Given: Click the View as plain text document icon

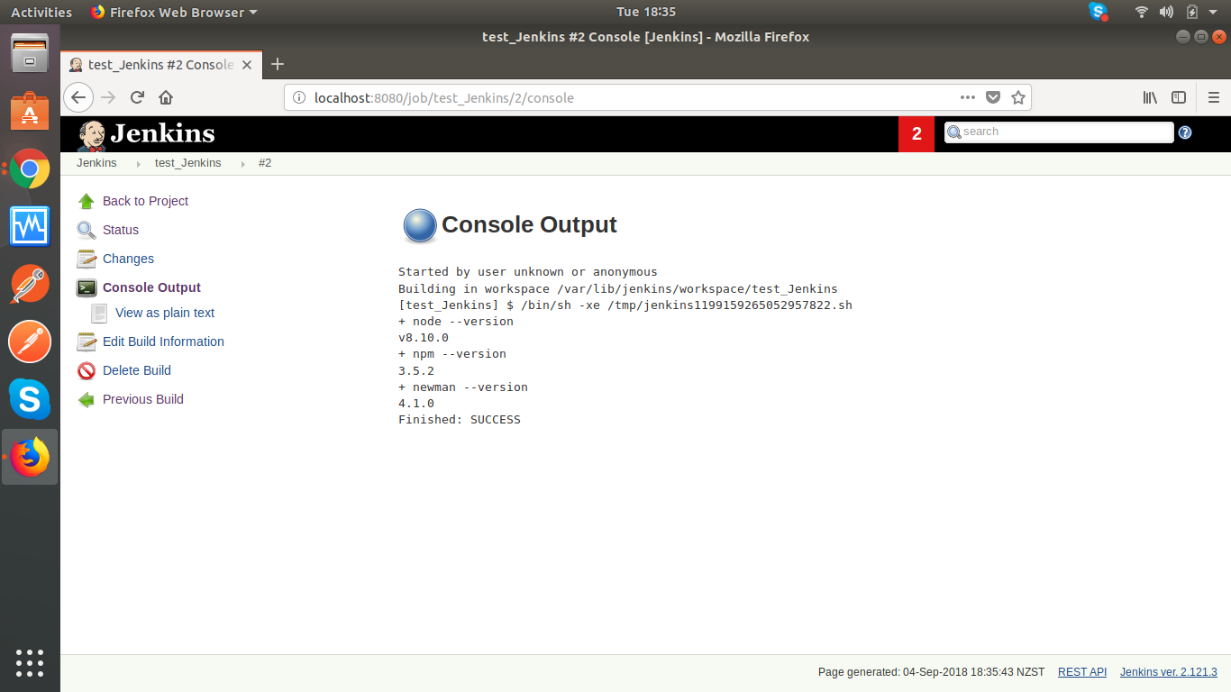Looking at the screenshot, I should (x=99, y=313).
